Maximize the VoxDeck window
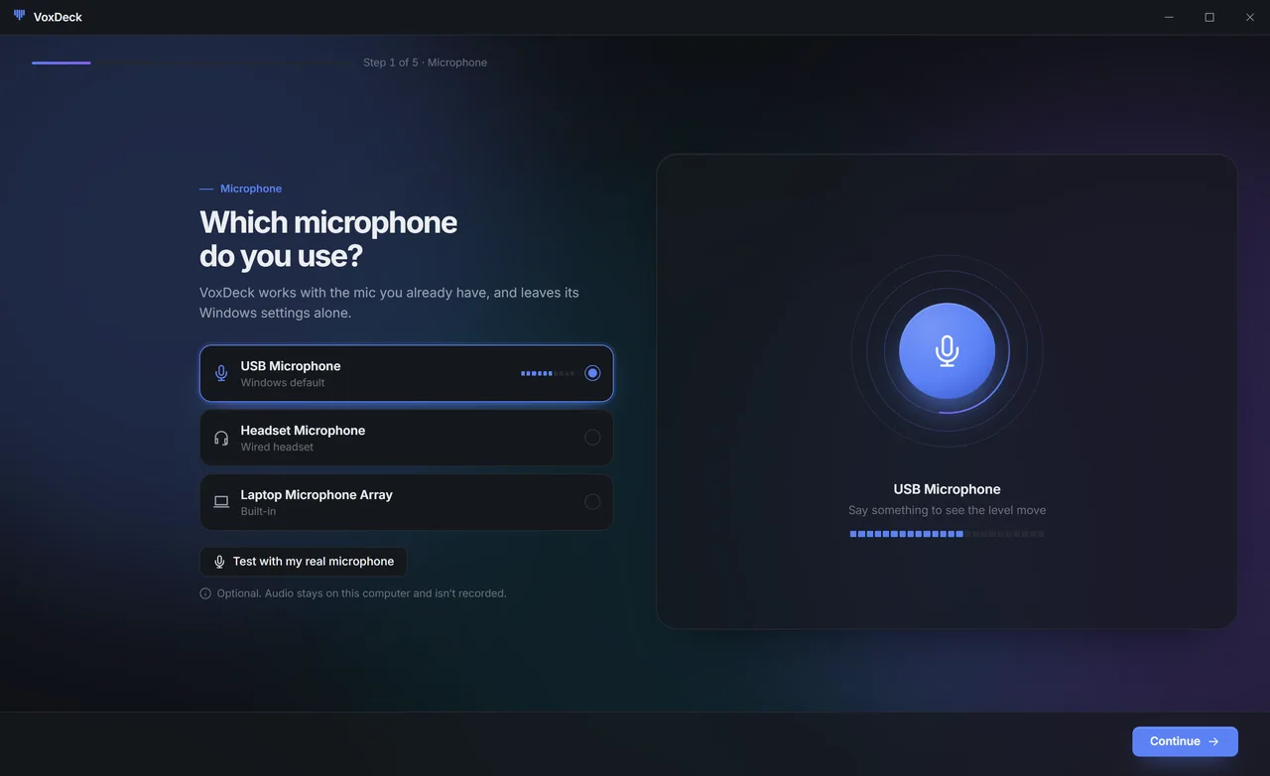Viewport: 1270px width, 776px height. (x=1209, y=17)
